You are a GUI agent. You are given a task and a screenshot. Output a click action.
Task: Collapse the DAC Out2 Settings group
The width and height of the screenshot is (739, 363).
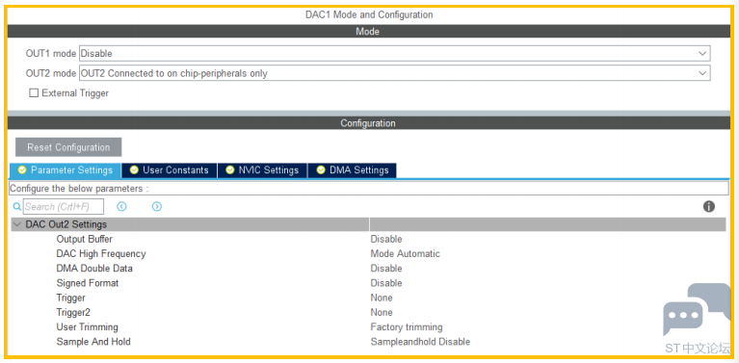click(17, 224)
